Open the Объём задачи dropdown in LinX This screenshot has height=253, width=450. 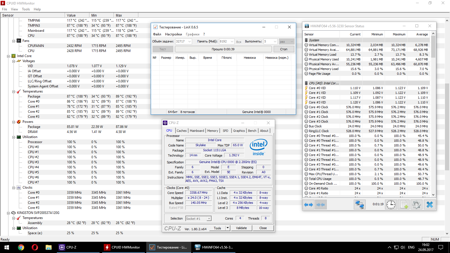(190, 41)
